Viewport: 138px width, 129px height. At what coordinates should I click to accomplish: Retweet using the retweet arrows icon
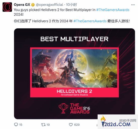[43, 124]
